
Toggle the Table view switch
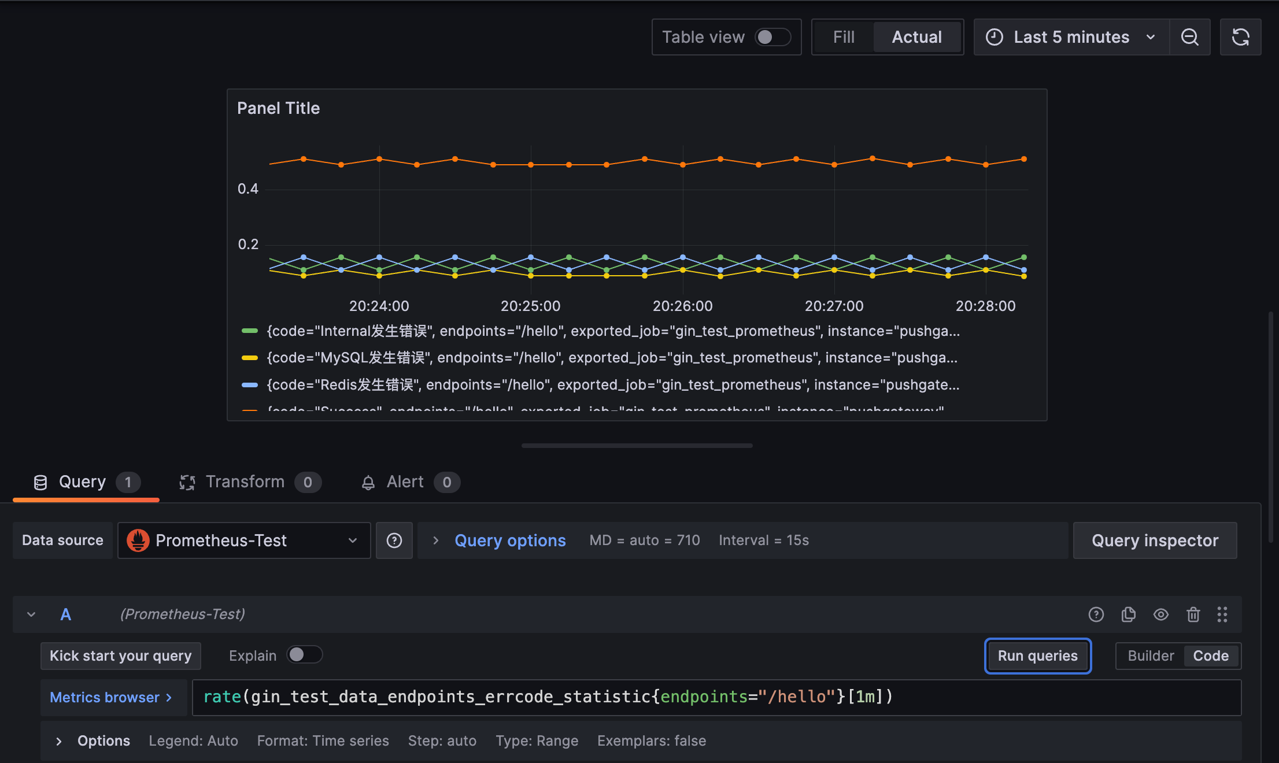tap(772, 37)
